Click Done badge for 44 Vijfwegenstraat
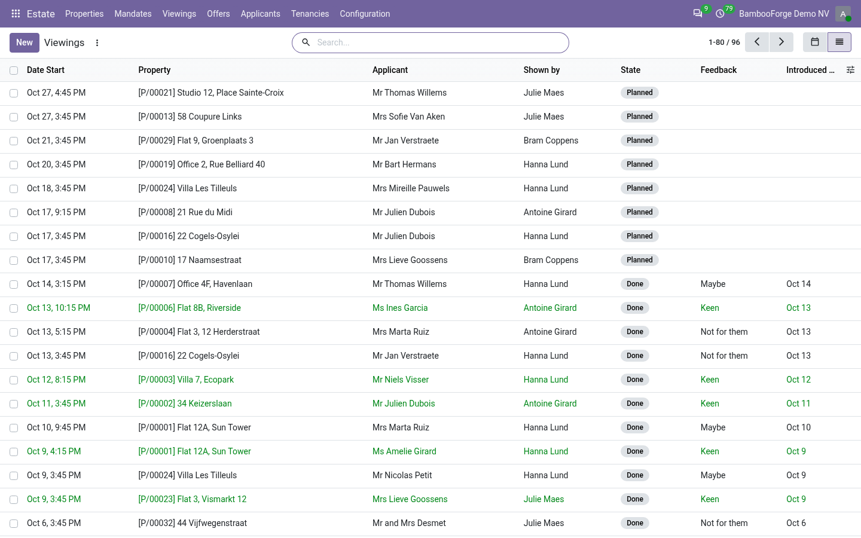 635,523
